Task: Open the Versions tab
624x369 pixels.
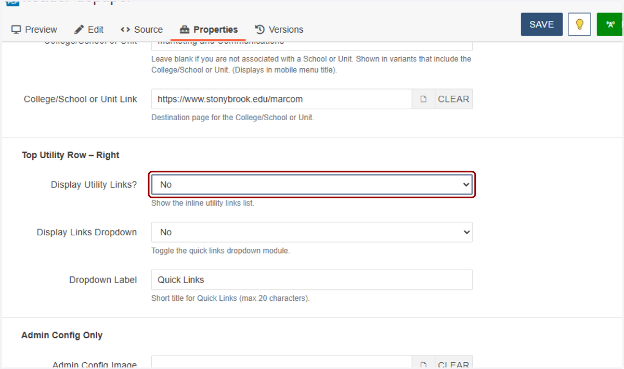Action: 279,30
